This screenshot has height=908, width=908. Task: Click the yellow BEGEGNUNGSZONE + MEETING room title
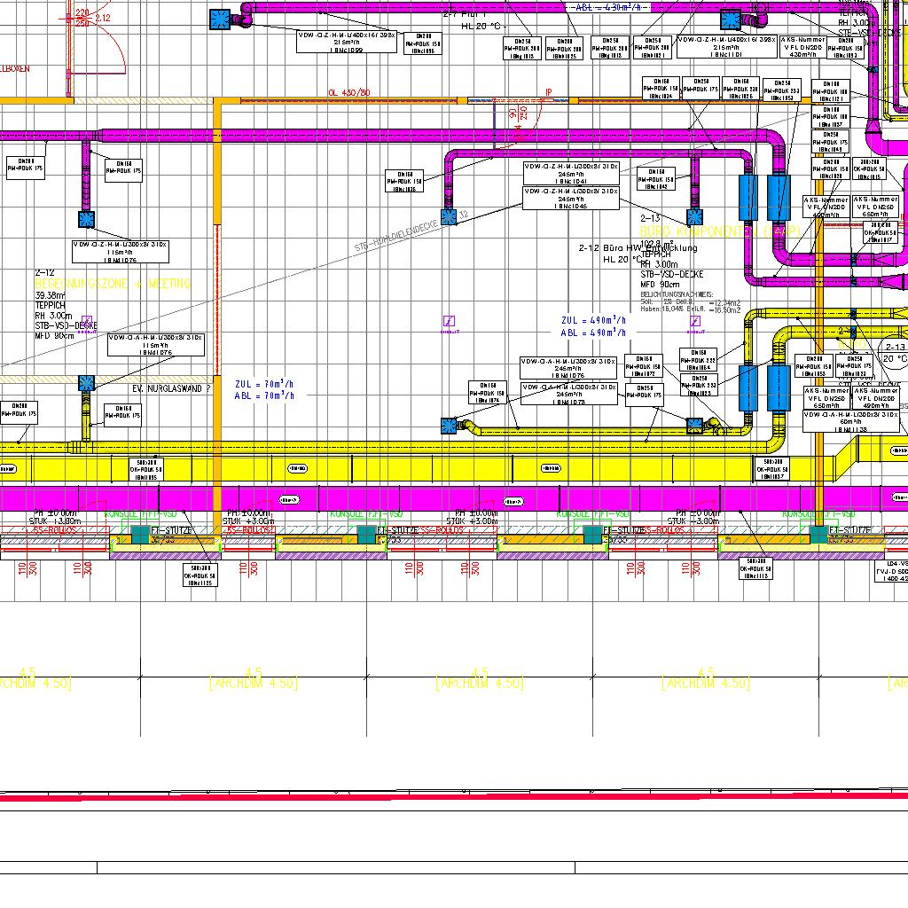pyautogui.click(x=113, y=284)
